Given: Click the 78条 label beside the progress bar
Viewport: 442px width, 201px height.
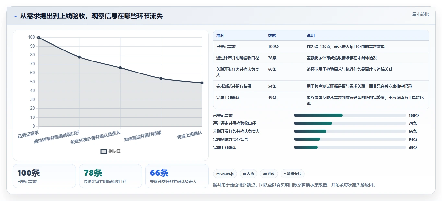Looking at the screenshot, I should [413, 123].
